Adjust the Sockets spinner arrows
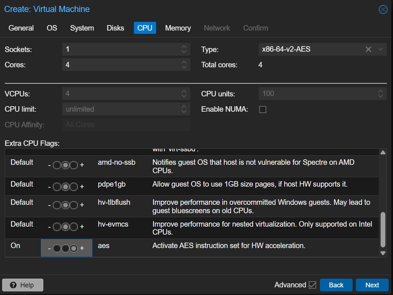 click(184, 49)
